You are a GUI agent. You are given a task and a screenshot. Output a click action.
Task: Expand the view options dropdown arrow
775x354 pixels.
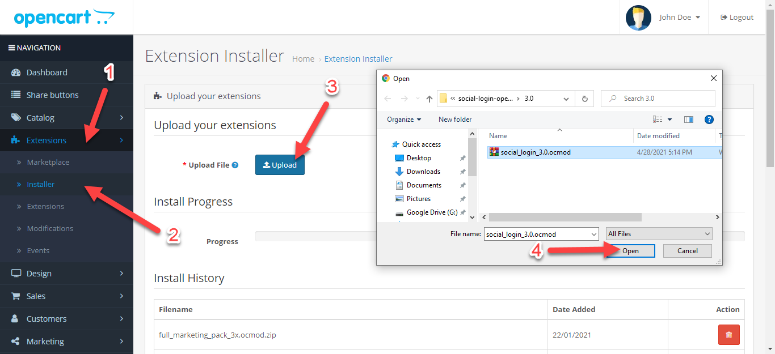pos(669,120)
